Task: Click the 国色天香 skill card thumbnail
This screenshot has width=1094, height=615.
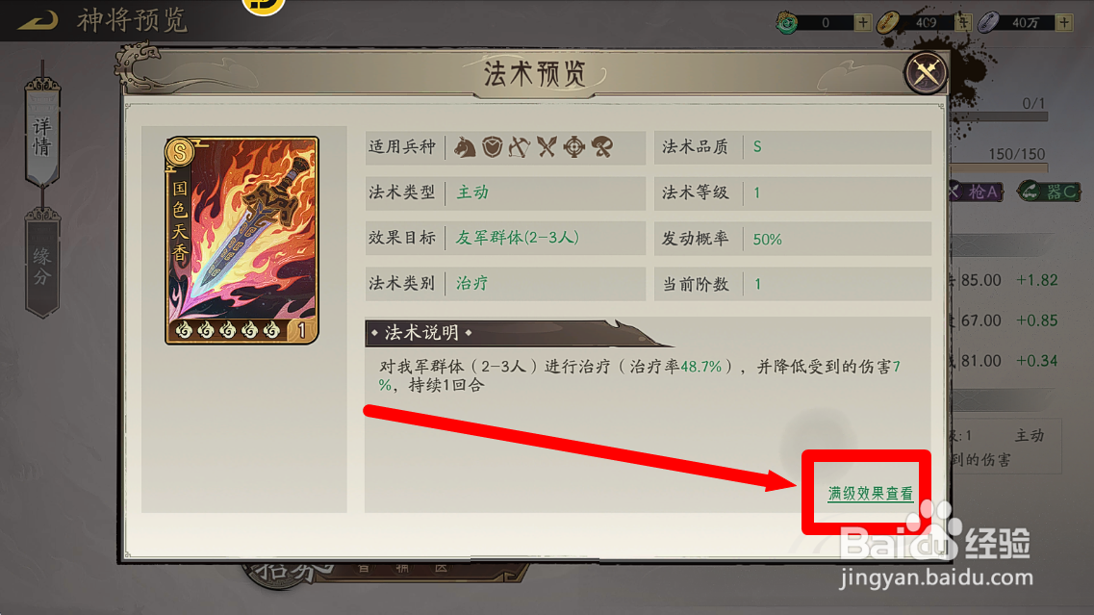Action: click(242, 241)
